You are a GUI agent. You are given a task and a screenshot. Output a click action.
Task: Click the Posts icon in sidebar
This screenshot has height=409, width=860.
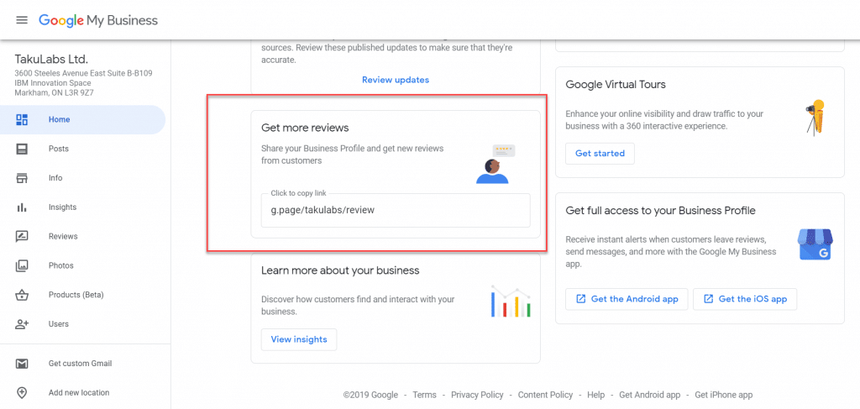click(x=21, y=149)
